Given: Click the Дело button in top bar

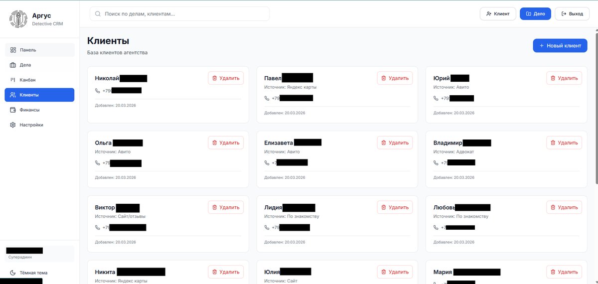Looking at the screenshot, I should [535, 14].
